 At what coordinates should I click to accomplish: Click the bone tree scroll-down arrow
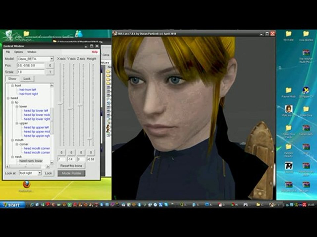[52, 162]
